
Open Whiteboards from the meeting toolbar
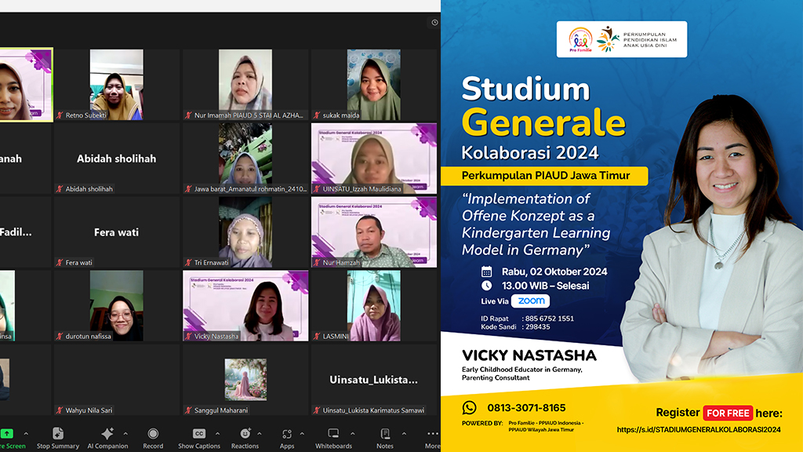pyautogui.click(x=333, y=433)
